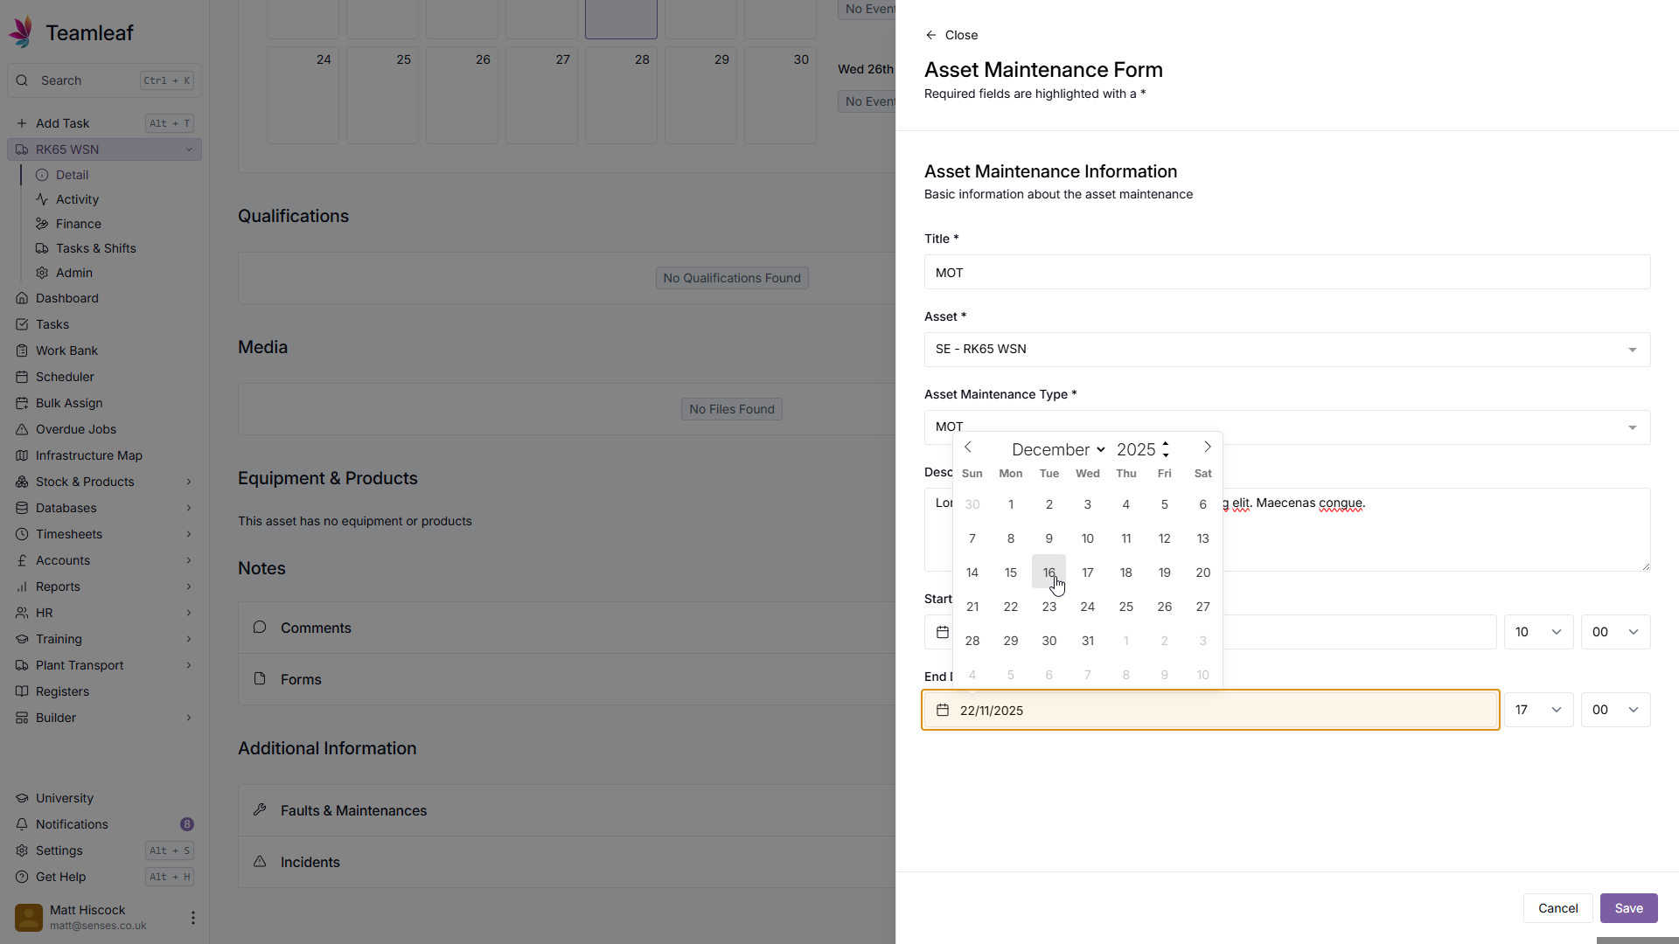
Task: Open the end time hour dropdown showing 17
Action: pyautogui.click(x=1538, y=710)
